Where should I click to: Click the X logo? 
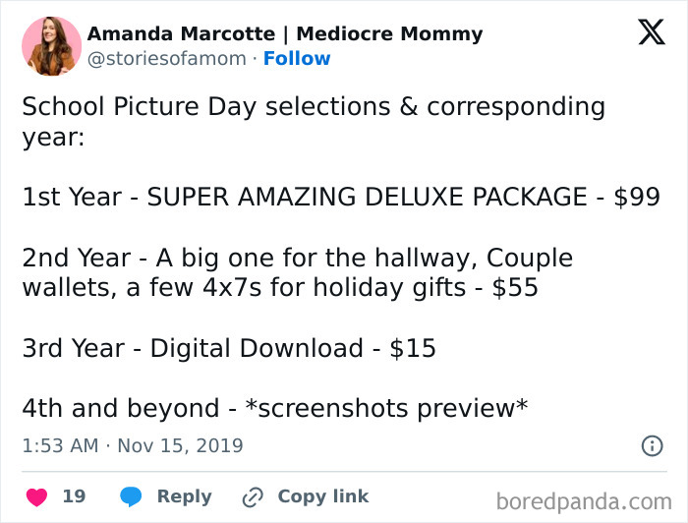pos(651,32)
